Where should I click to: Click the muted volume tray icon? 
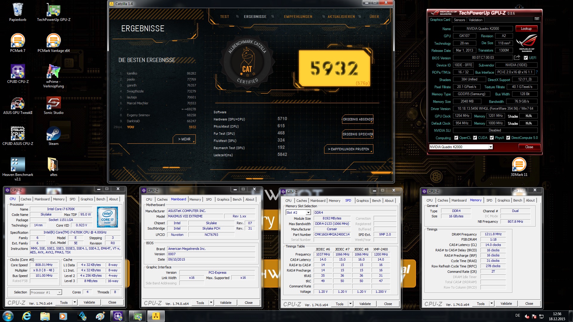click(x=527, y=316)
